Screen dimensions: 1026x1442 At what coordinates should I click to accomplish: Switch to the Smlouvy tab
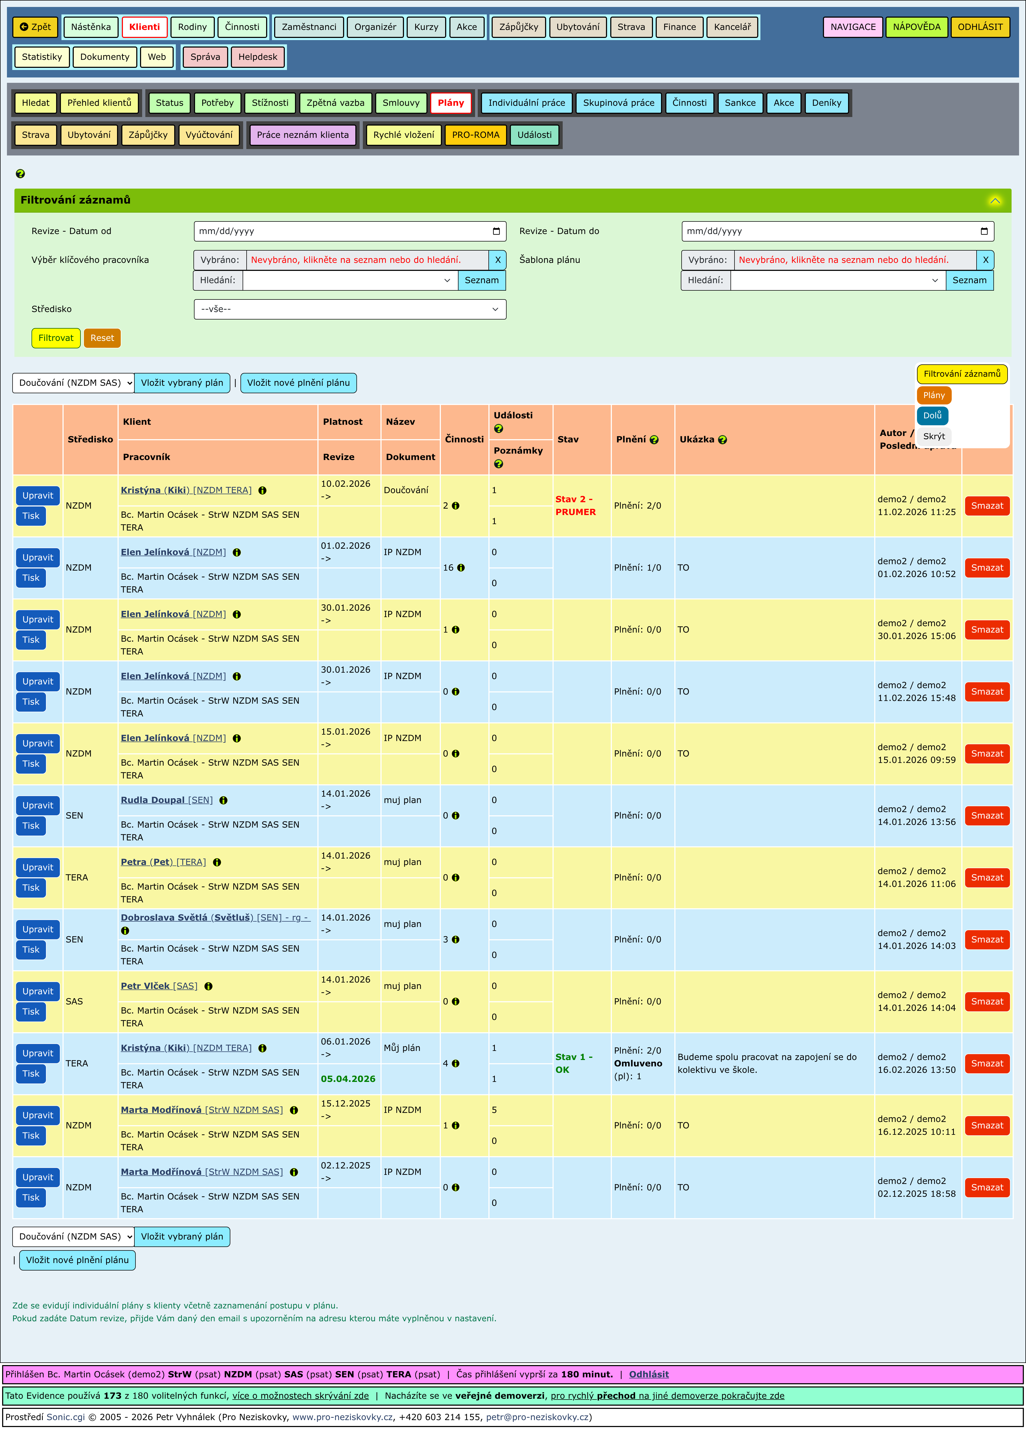coord(401,103)
